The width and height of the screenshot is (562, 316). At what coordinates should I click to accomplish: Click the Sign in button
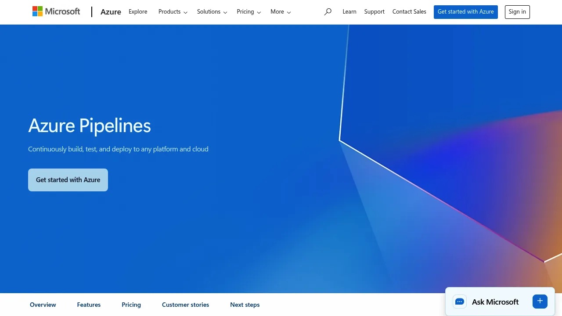tap(517, 12)
